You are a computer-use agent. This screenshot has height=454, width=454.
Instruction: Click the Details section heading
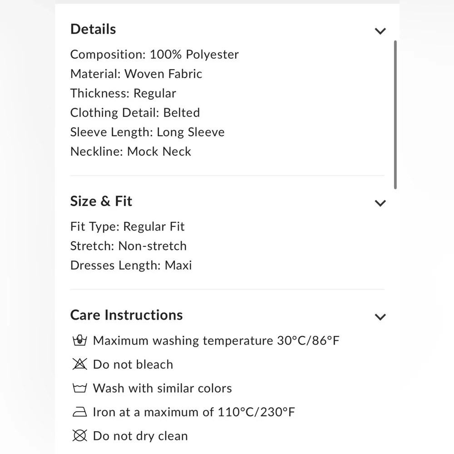[93, 29]
